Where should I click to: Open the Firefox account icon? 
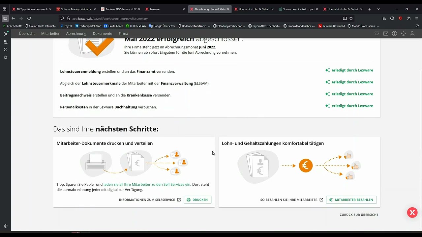pos(392,18)
